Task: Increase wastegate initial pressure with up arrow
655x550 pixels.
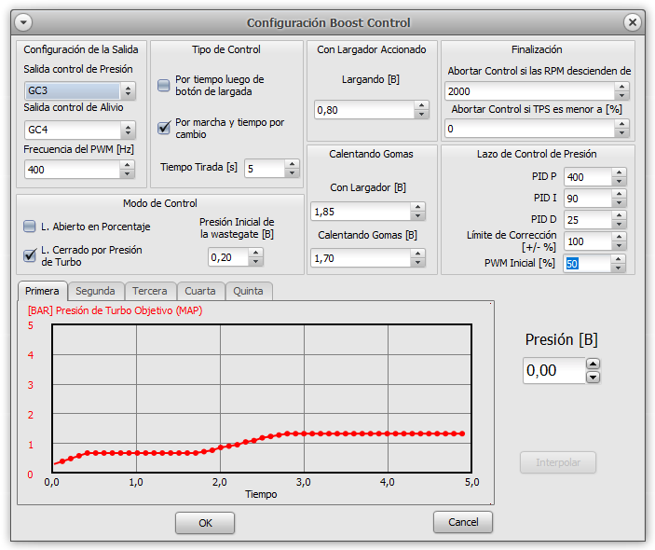Action: pyautogui.click(x=255, y=253)
